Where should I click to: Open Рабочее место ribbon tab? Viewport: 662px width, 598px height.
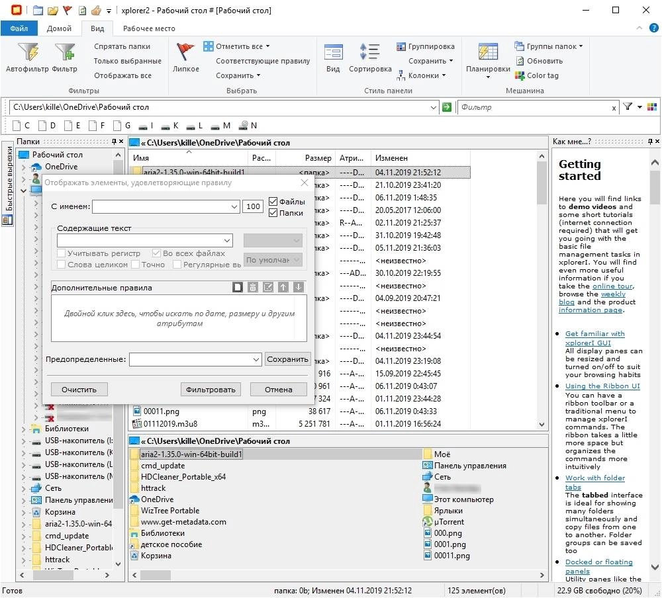tap(149, 28)
